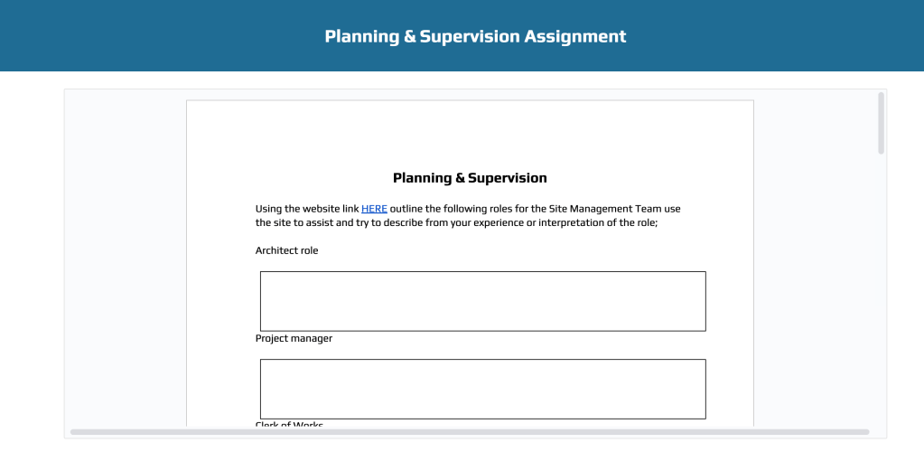Click the blank page margin above the document heading
Screen dimensions: 924x452
(470, 136)
